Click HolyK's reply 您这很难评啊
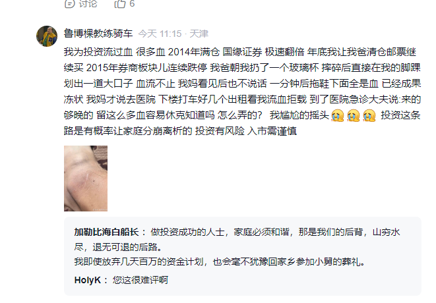Screen dimensions: 436x303 [x=140, y=280]
